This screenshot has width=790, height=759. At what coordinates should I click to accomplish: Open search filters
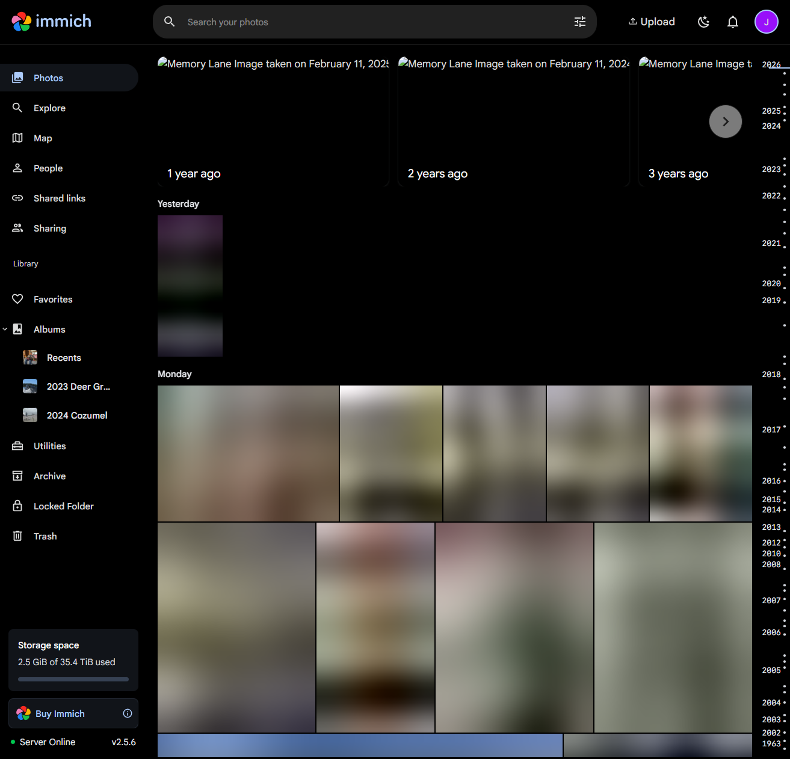pos(579,21)
